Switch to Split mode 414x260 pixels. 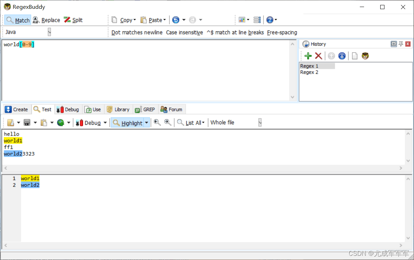(x=73, y=20)
